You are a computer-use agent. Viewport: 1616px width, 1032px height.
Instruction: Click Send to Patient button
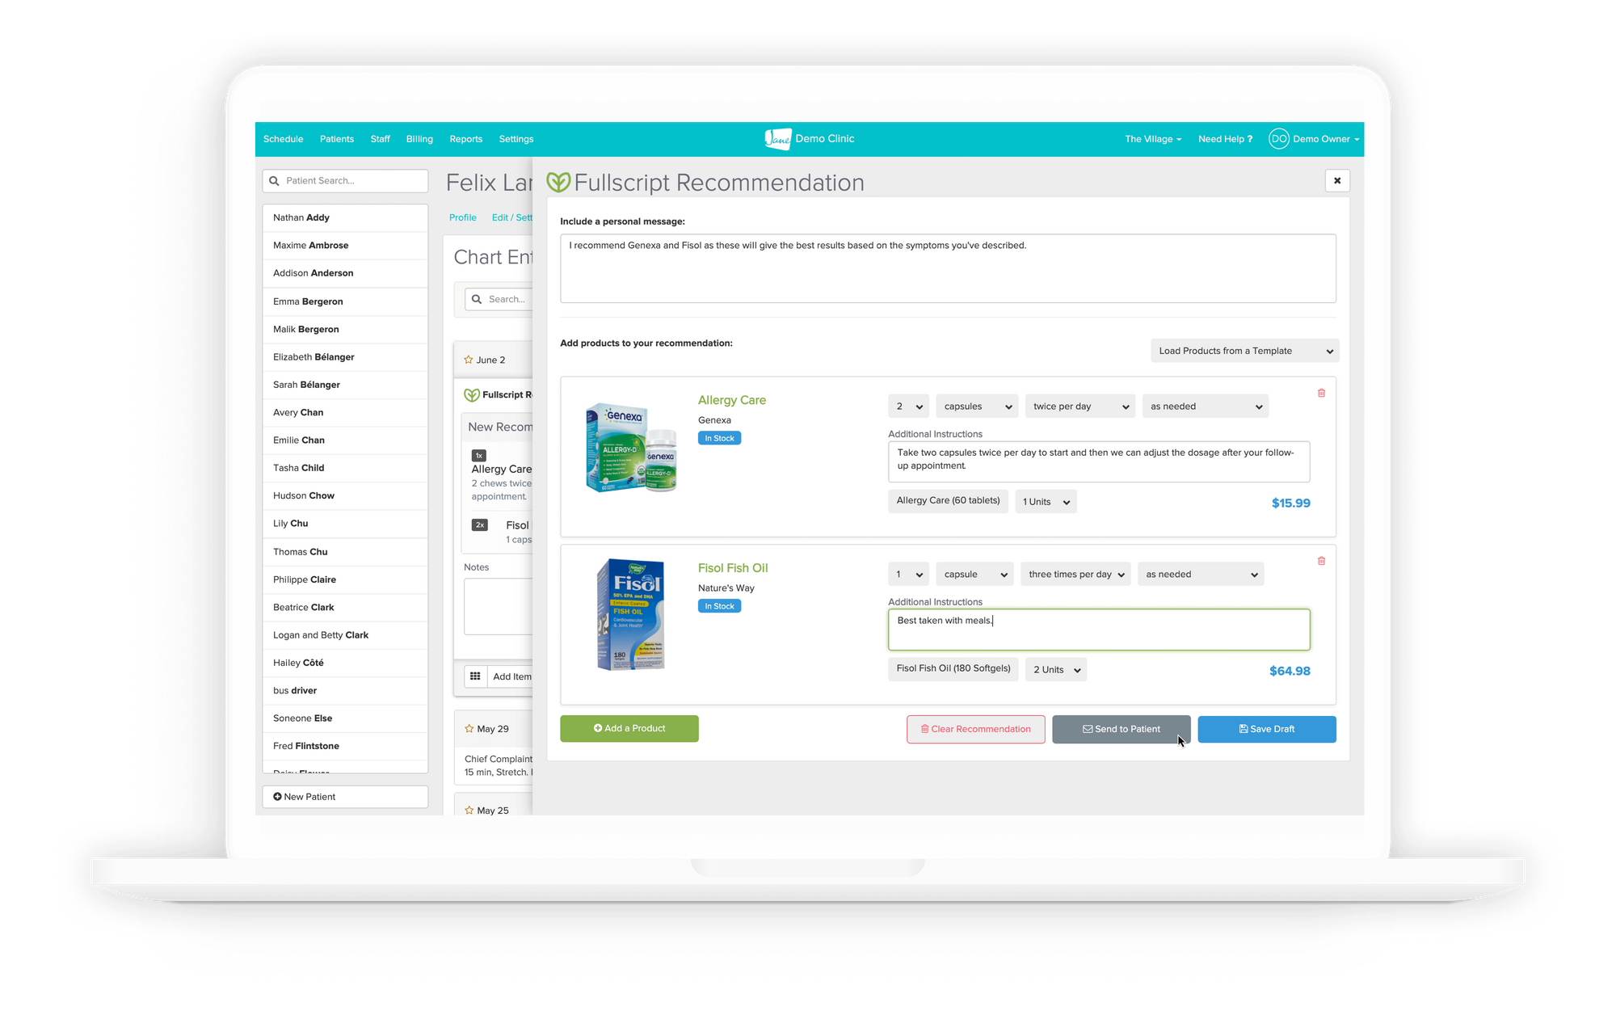(1122, 729)
